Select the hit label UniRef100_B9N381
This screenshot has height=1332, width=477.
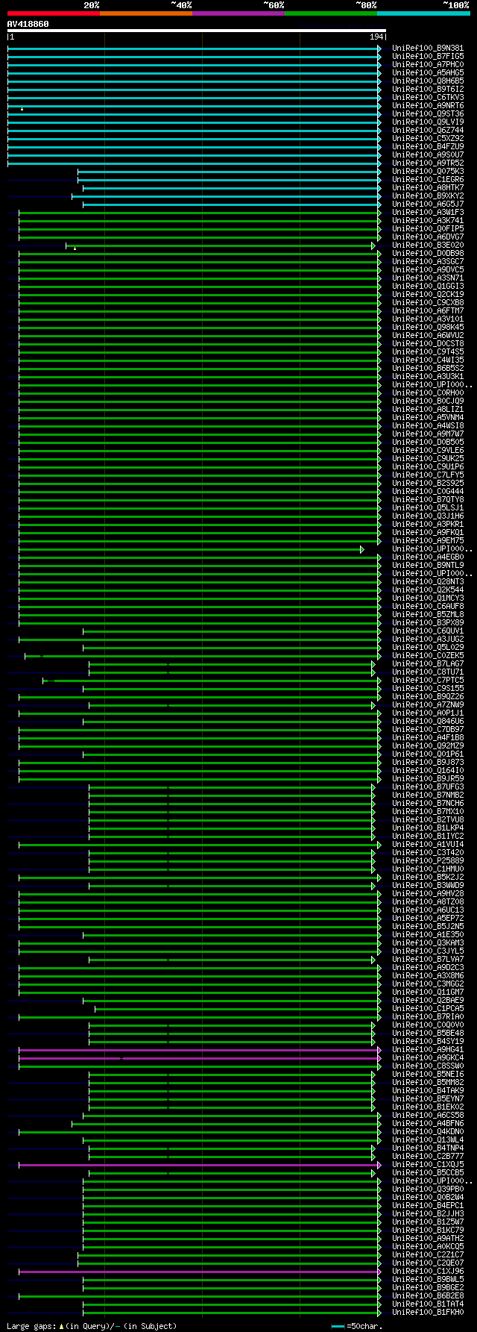[428, 48]
